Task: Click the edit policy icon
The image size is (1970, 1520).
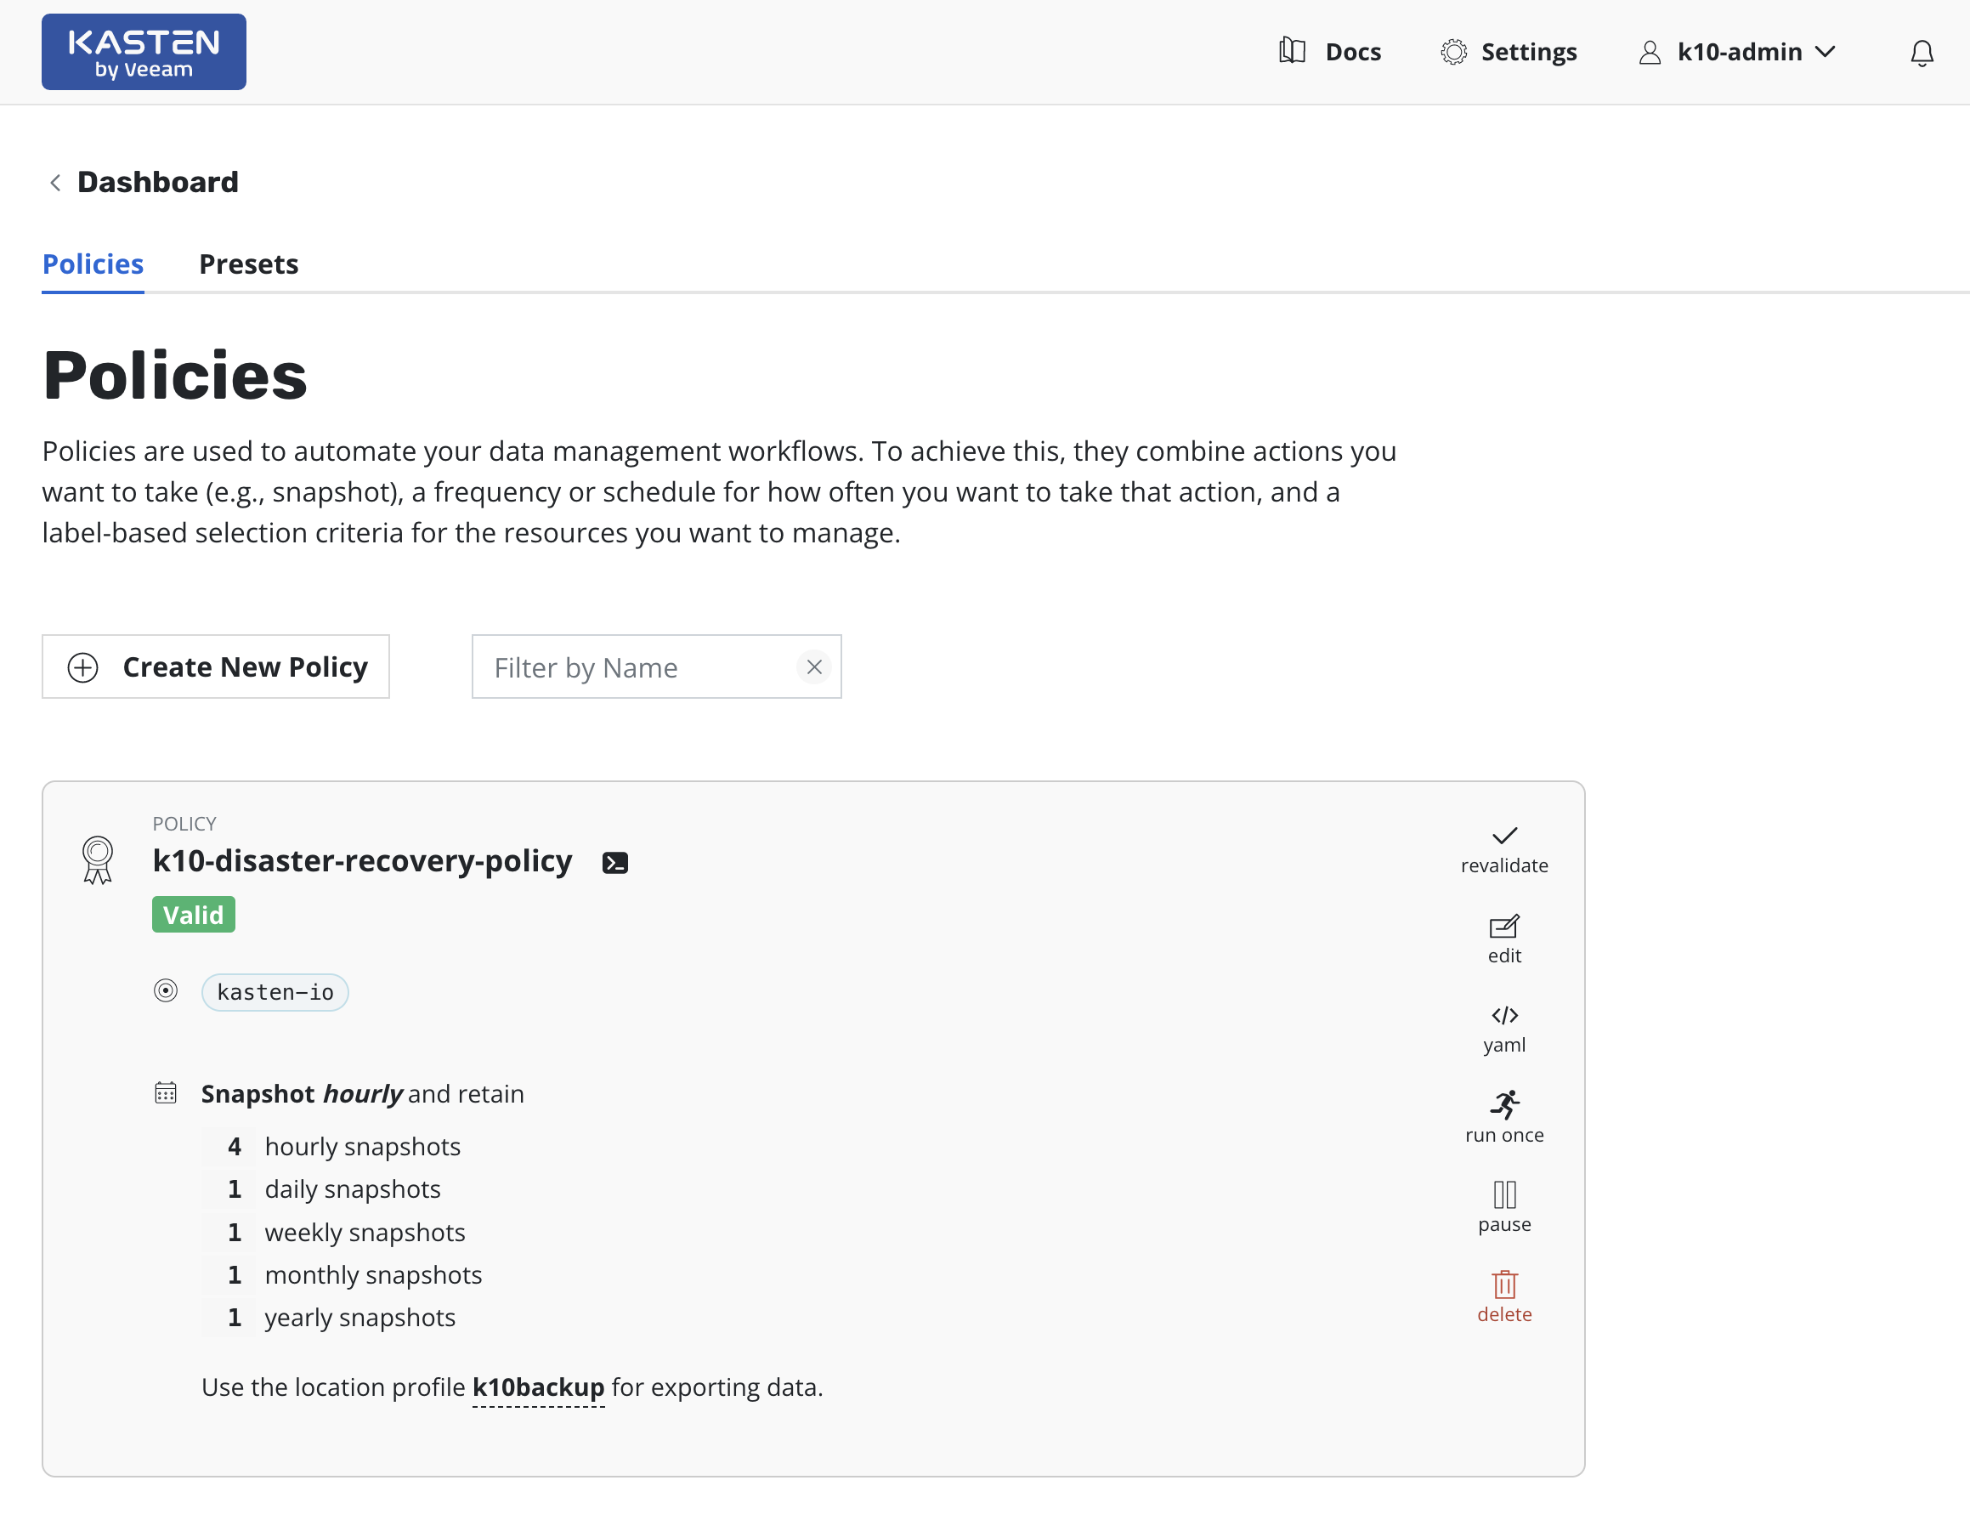Action: (1503, 927)
